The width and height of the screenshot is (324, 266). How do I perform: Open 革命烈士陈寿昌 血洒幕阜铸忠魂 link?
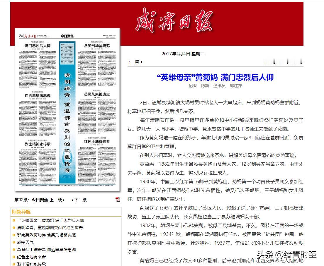tap(46, 250)
